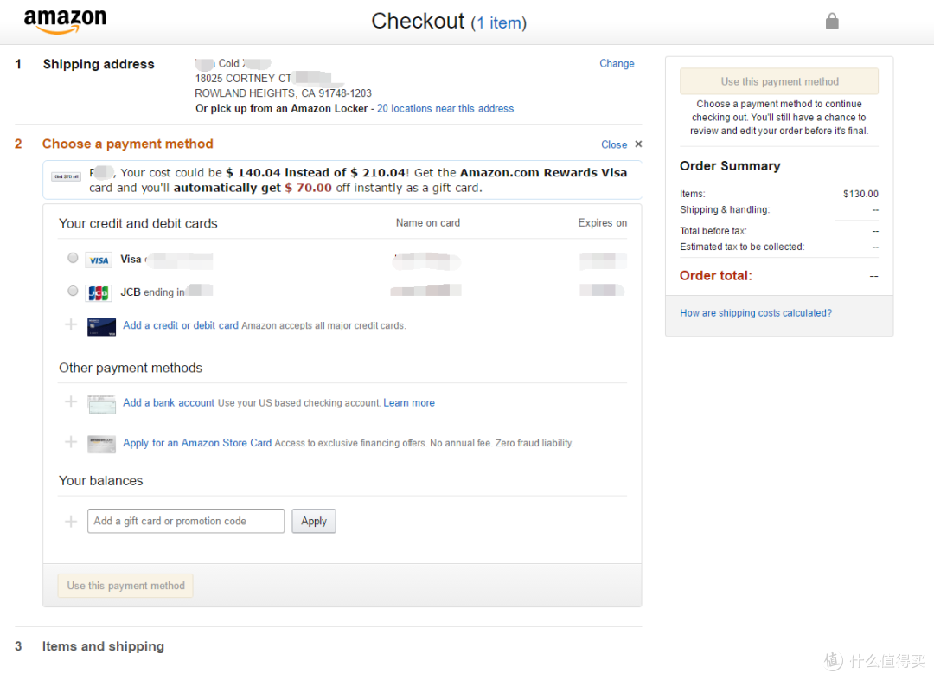The image size is (934, 680).
Task: Click the bank check image icon
Action: [101, 404]
